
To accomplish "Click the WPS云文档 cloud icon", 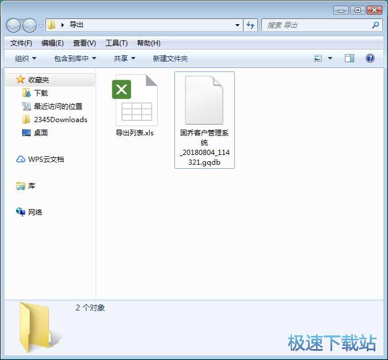I will [x=21, y=159].
